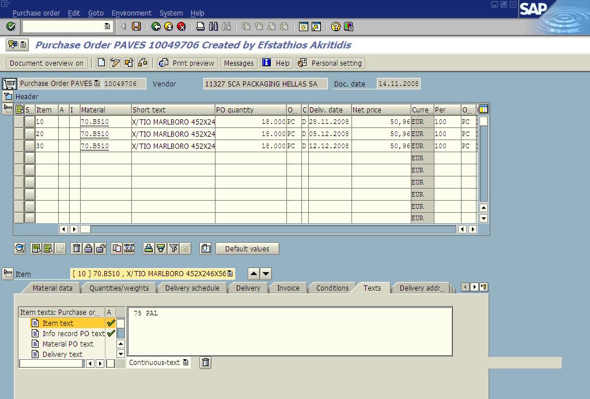Screen dimensions: 590x399
Task: Click the Print preview button
Action: coord(187,63)
